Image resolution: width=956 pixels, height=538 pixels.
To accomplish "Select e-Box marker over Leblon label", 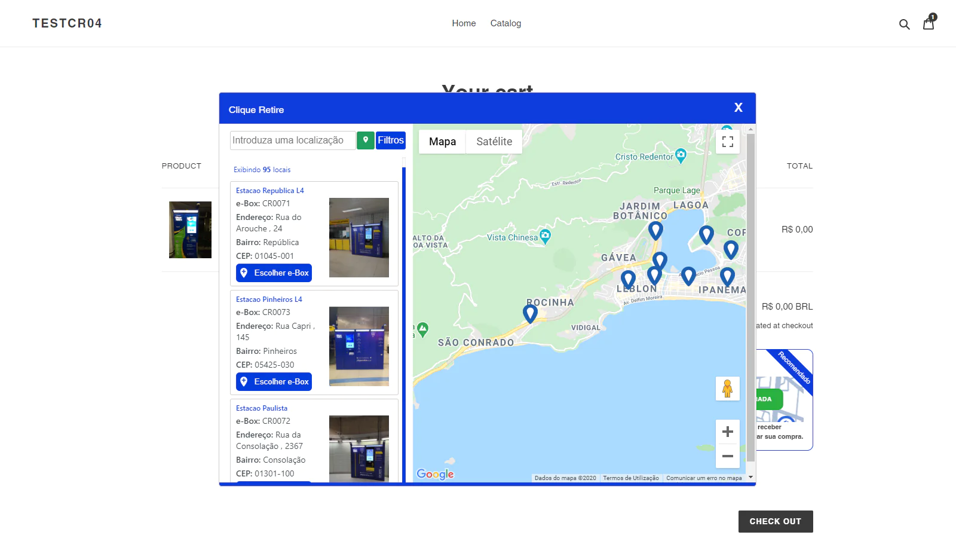I will 628,279.
